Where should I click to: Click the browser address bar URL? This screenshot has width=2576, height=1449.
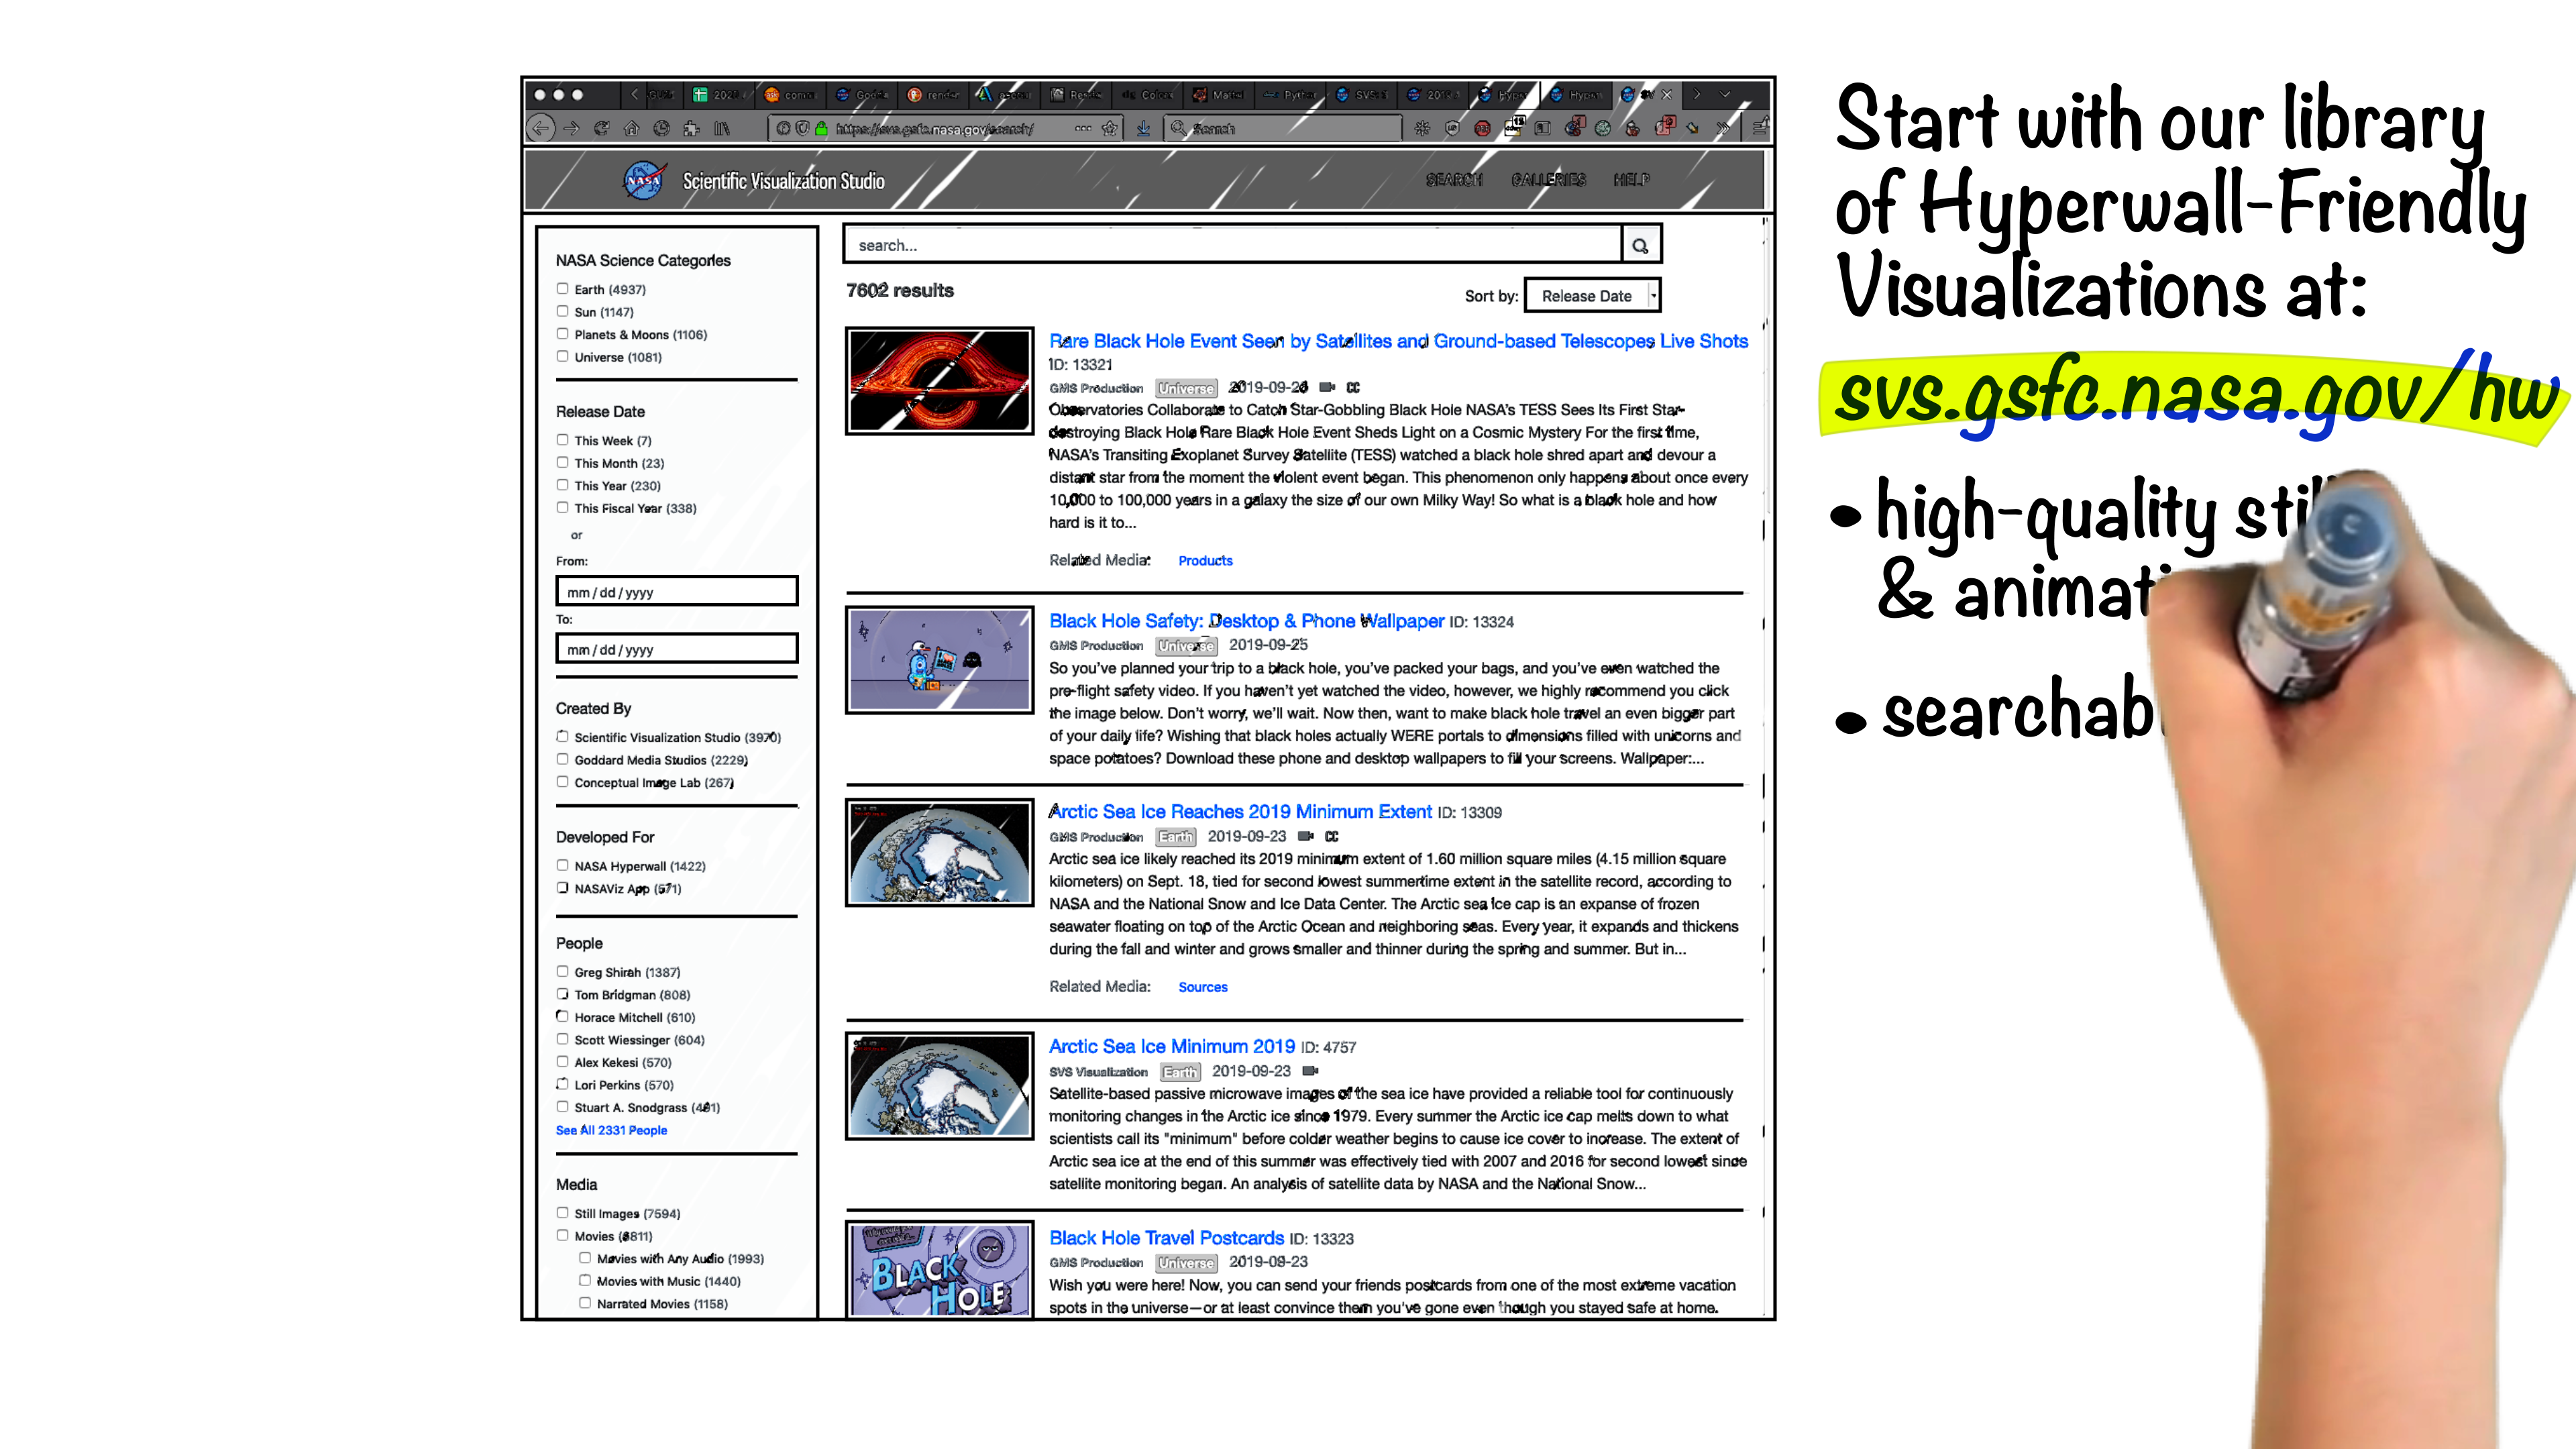coord(946,128)
